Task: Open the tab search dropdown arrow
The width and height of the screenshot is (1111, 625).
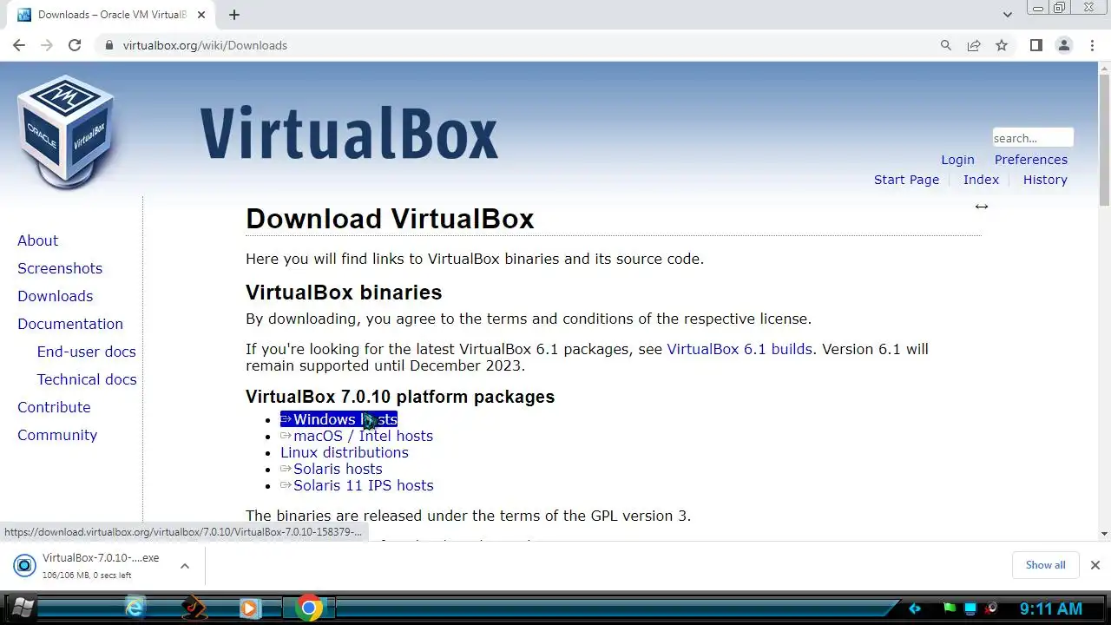Action: 1008,15
